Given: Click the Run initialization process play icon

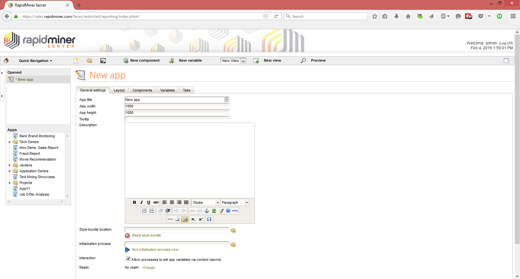Looking at the screenshot, I should point(127,250).
